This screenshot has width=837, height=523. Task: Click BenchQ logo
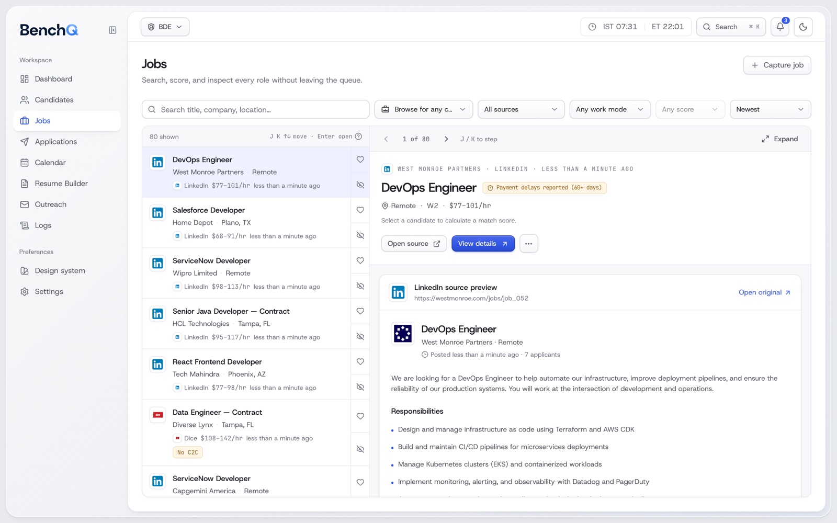pos(49,30)
